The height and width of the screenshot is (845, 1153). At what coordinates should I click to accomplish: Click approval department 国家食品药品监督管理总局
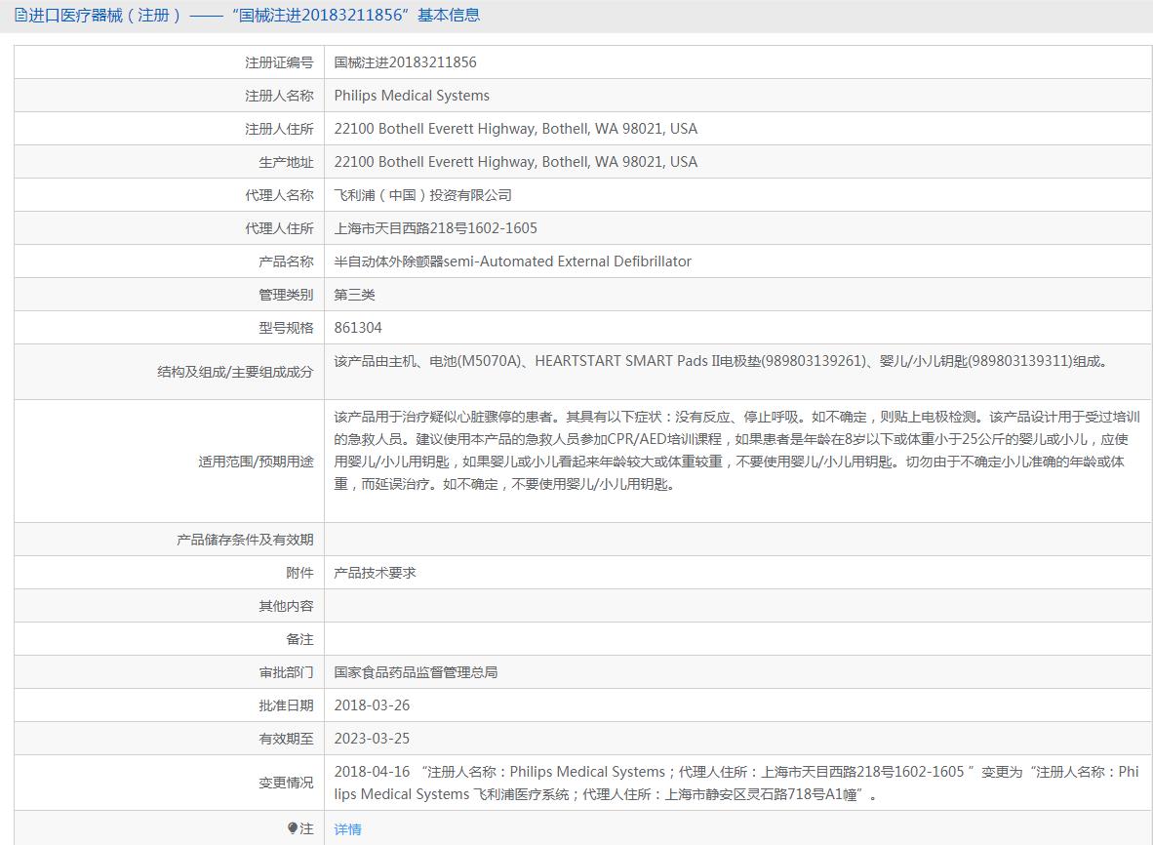[x=416, y=672]
